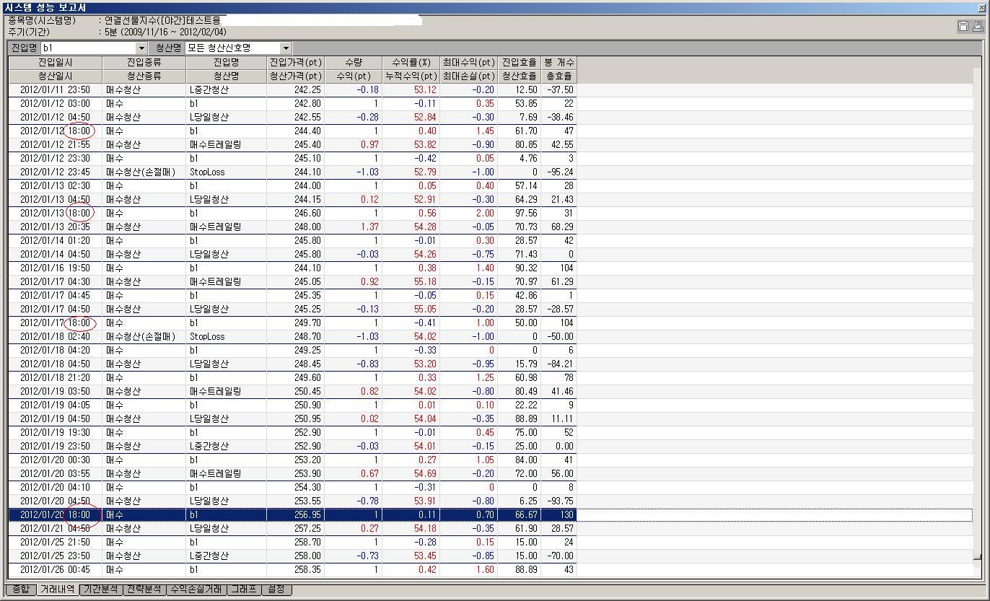Open the 청산명 모든 청산신호명 dropdown
Viewport: 990px width, 601px height.
[286, 48]
